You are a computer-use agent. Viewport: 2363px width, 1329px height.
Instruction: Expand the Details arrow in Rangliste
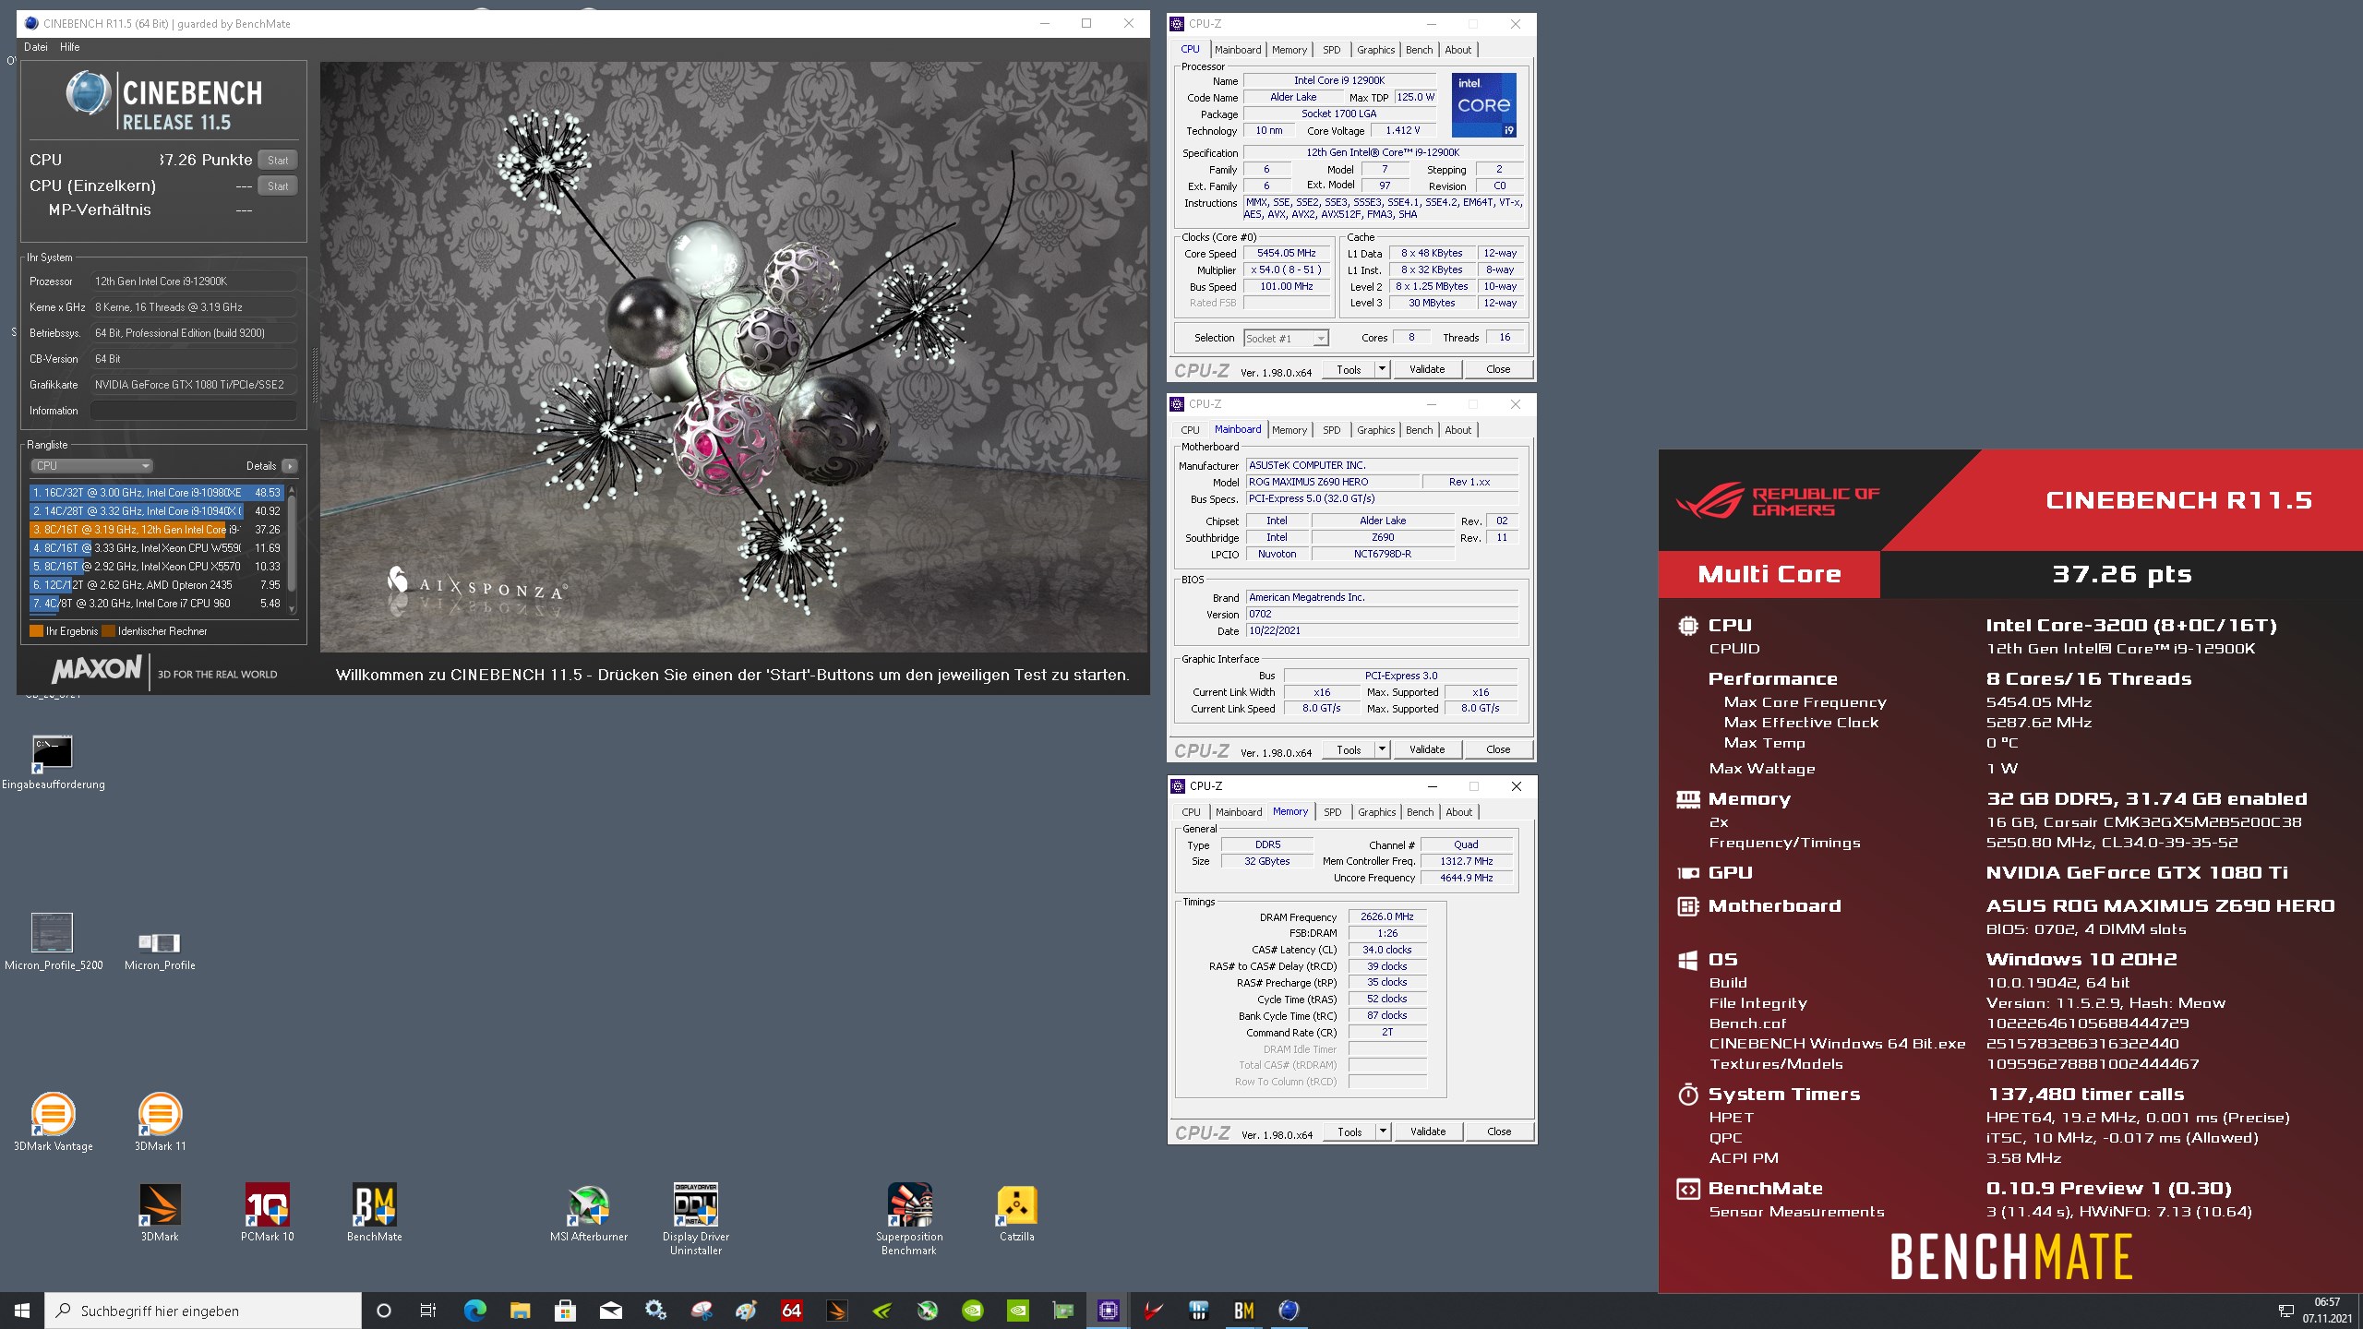tap(290, 466)
